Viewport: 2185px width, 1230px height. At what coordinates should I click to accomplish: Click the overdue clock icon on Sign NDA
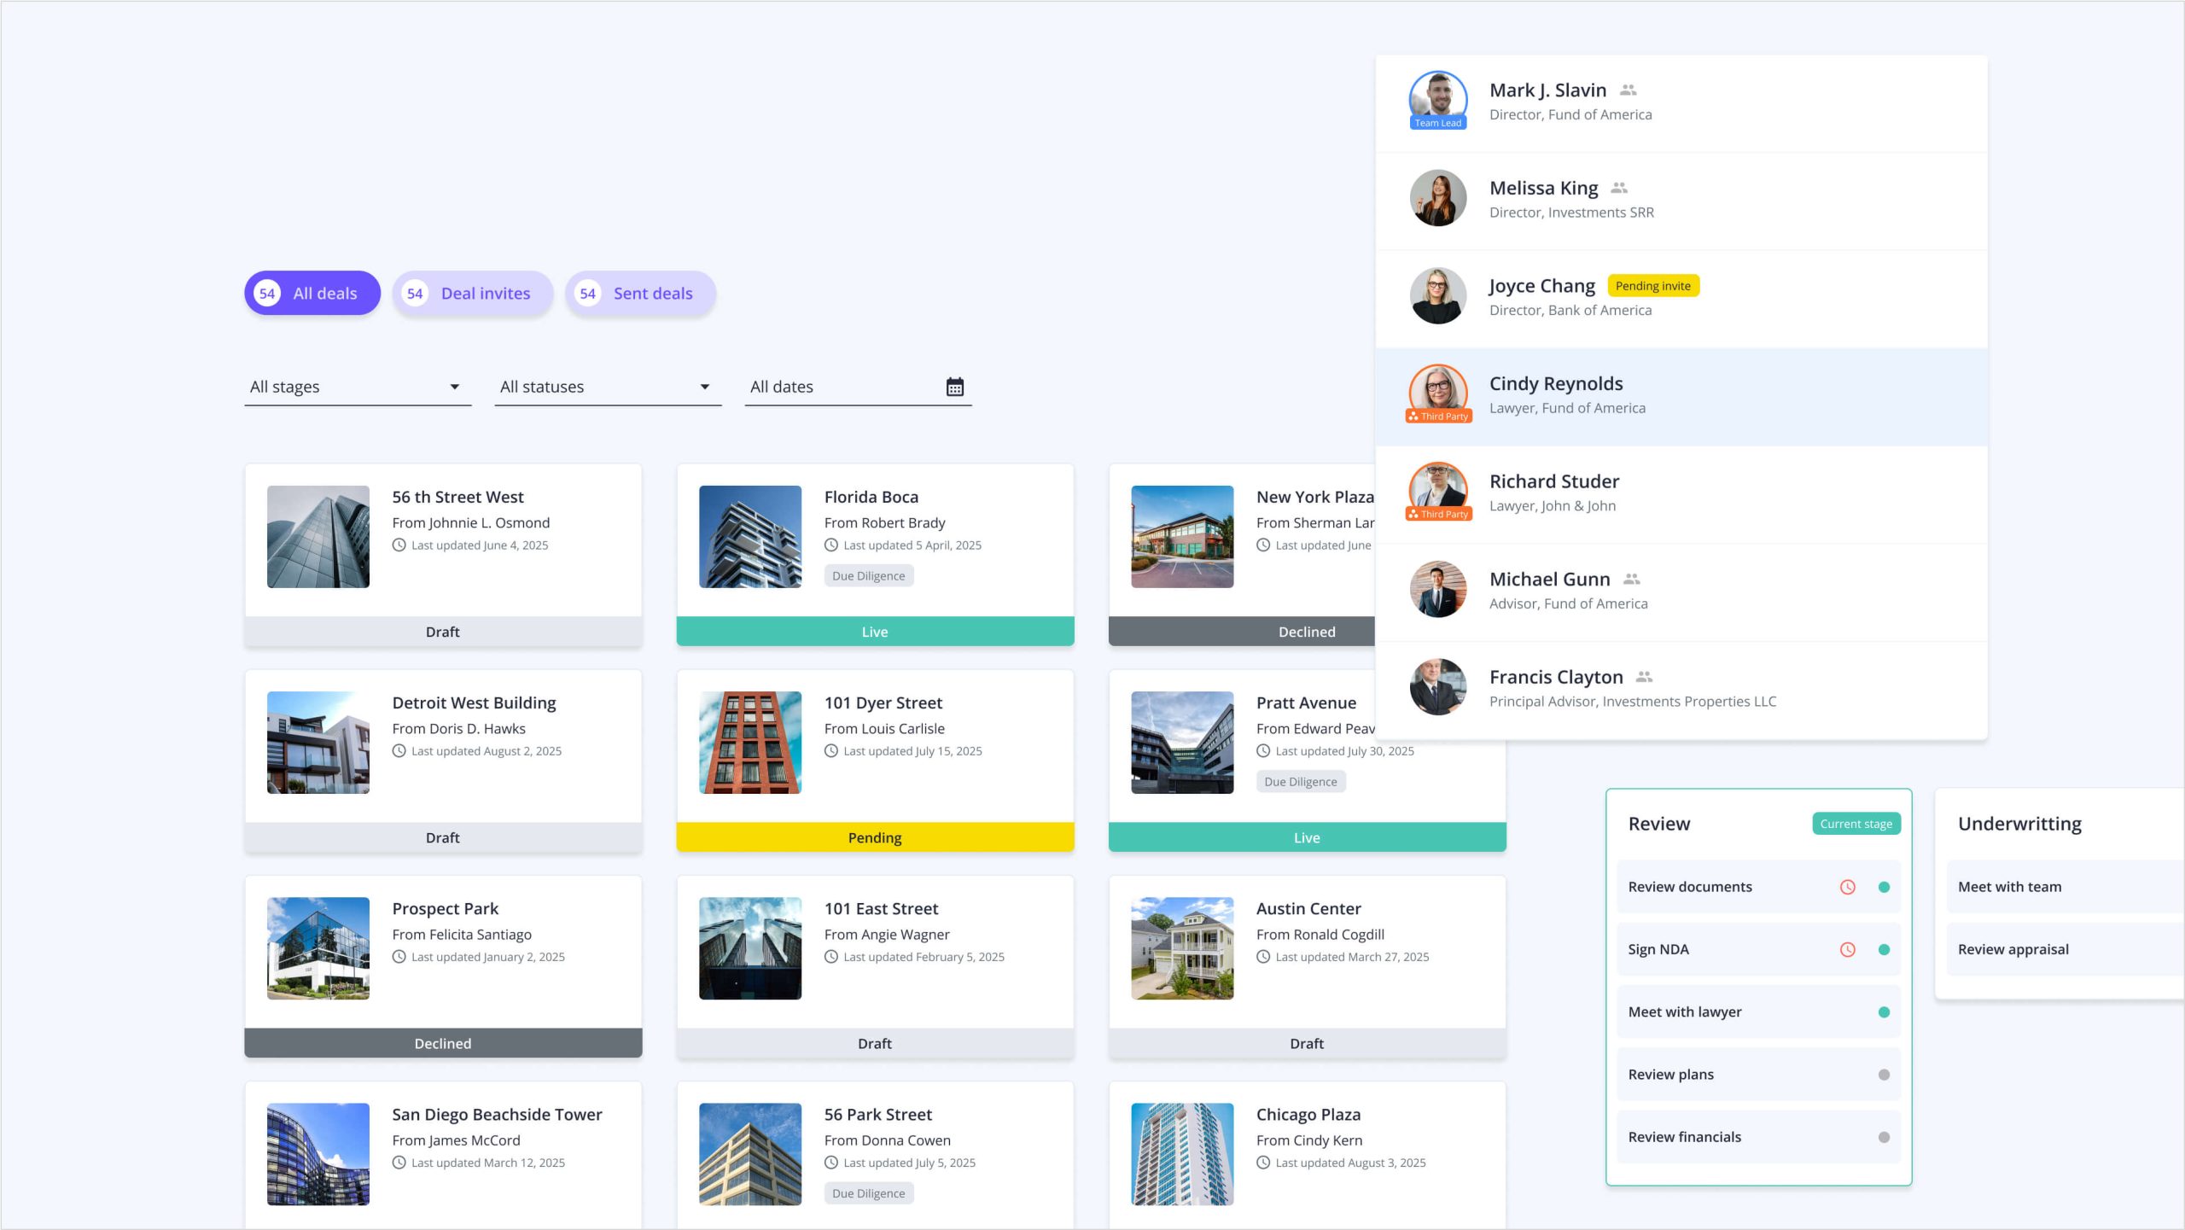1847,949
